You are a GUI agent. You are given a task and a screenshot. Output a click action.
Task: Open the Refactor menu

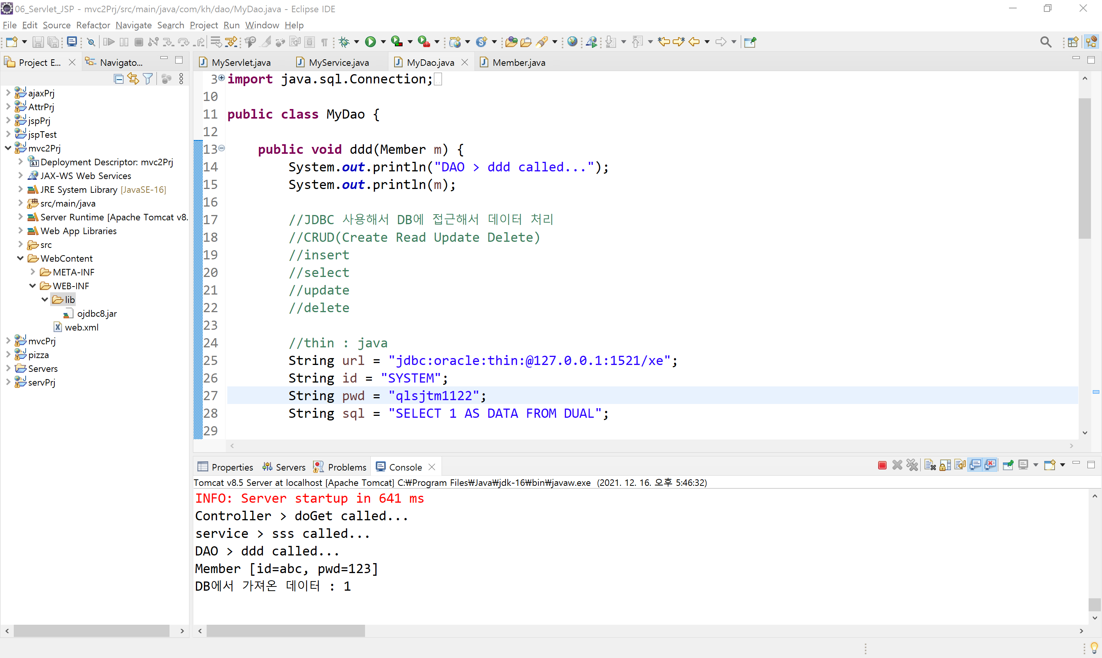[x=93, y=25]
